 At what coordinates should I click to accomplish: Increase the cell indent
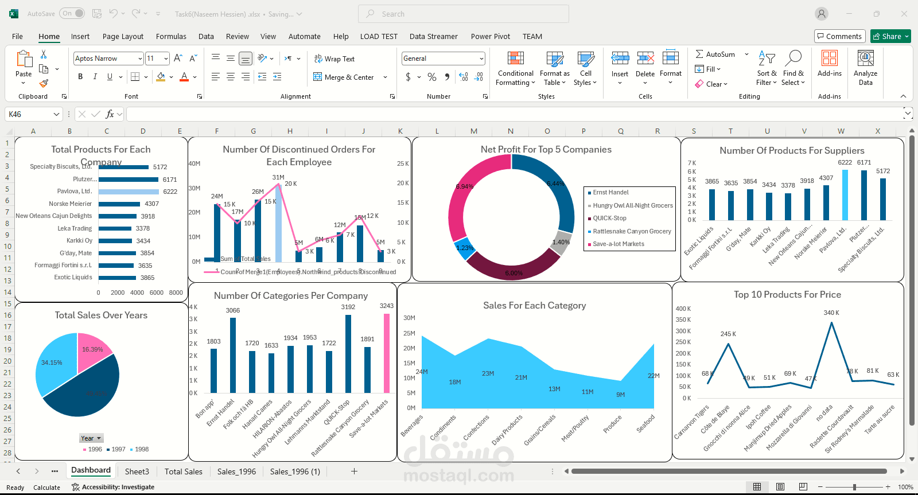(x=277, y=77)
